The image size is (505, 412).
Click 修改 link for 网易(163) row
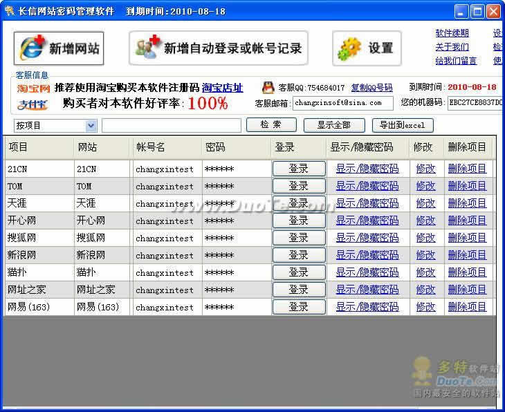pyautogui.click(x=425, y=308)
